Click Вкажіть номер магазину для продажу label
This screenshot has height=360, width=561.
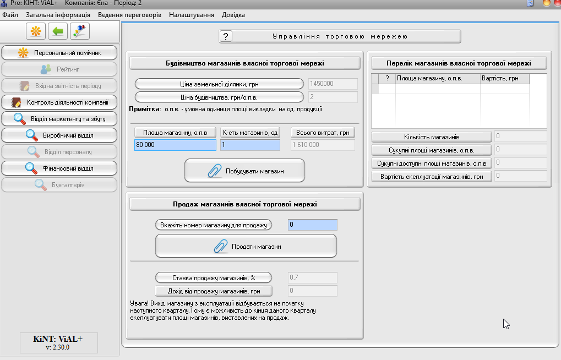[214, 225]
